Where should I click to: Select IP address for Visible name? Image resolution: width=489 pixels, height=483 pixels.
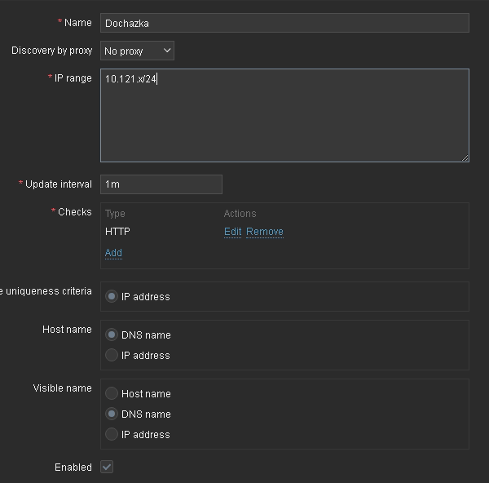pos(112,435)
